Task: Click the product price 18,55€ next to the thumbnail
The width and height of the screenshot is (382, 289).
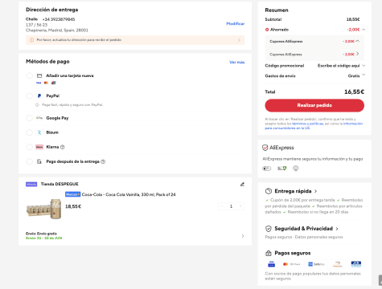Action: pos(73,206)
